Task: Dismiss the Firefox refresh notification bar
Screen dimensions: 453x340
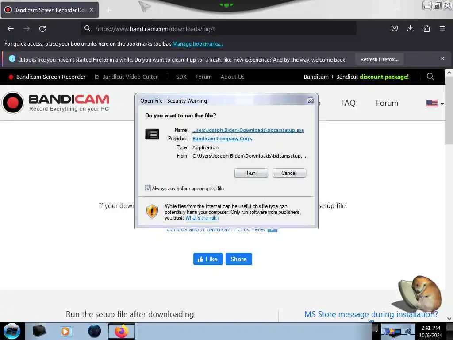Action: tap(442, 59)
